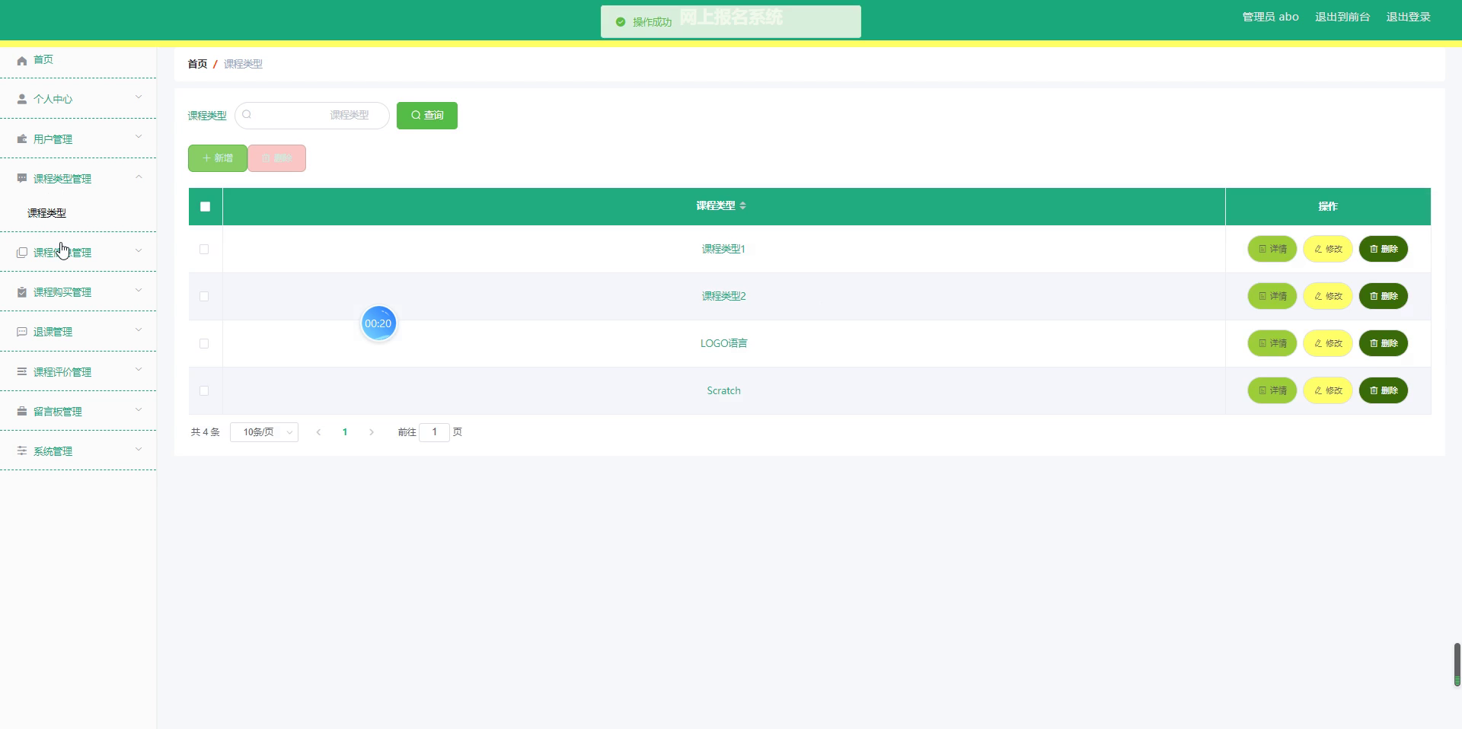
Task: Expand the 系统管理 chevron
Action: pyautogui.click(x=139, y=449)
